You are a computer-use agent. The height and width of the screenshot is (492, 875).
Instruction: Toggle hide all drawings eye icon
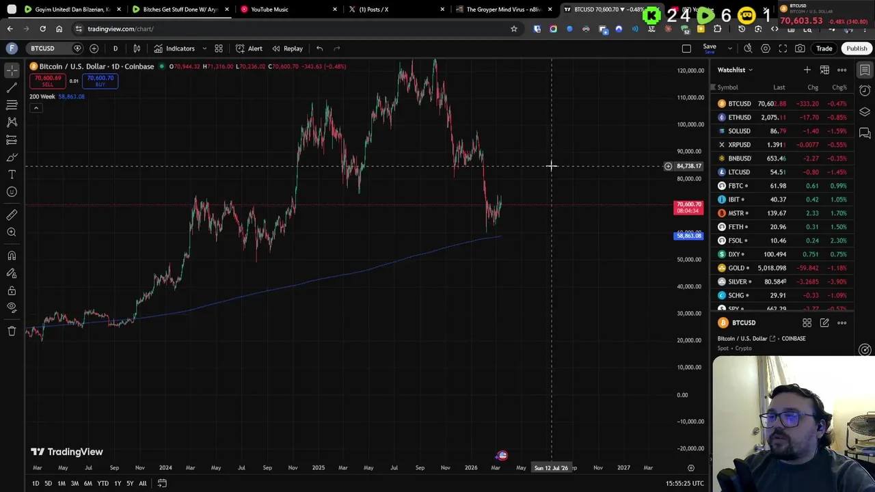pos(12,308)
